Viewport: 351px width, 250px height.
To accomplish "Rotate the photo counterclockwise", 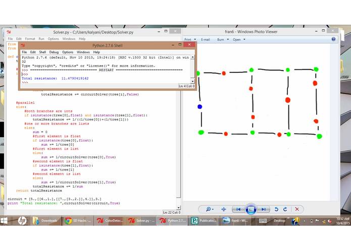I will tap(276, 209).
